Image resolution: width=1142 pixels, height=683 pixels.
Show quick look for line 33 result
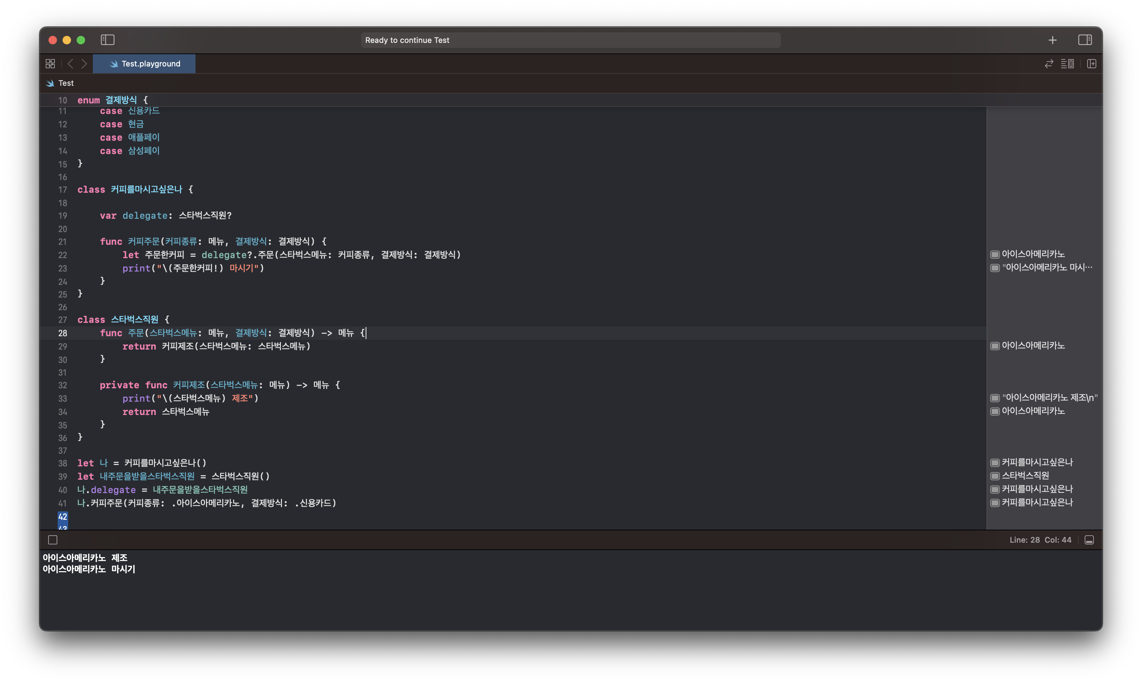pos(995,398)
